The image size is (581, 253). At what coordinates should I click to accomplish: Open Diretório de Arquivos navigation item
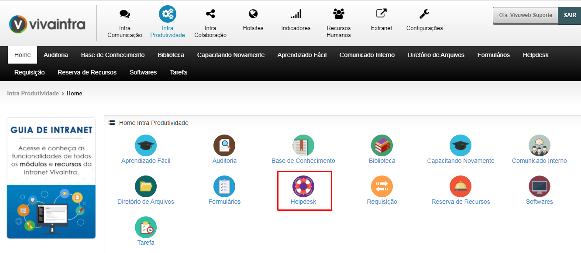click(436, 55)
